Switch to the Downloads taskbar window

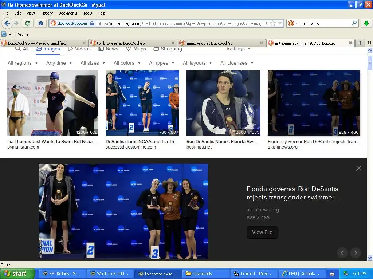[206, 274]
